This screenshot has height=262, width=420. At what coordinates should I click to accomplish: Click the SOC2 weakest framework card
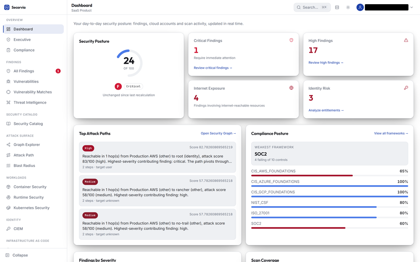point(329,153)
